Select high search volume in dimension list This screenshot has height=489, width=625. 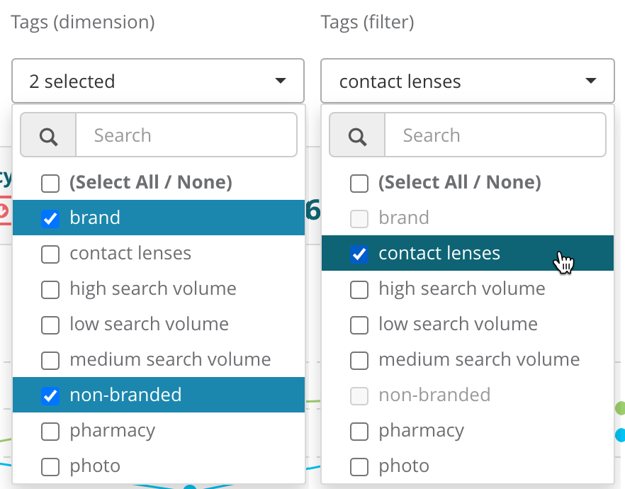pos(50,289)
